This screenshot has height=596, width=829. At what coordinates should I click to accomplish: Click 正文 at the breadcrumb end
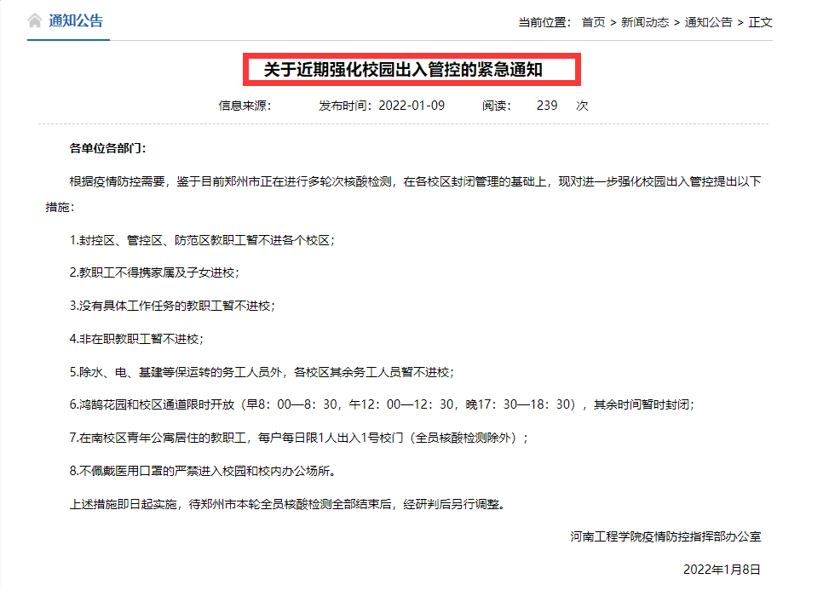[x=760, y=22]
